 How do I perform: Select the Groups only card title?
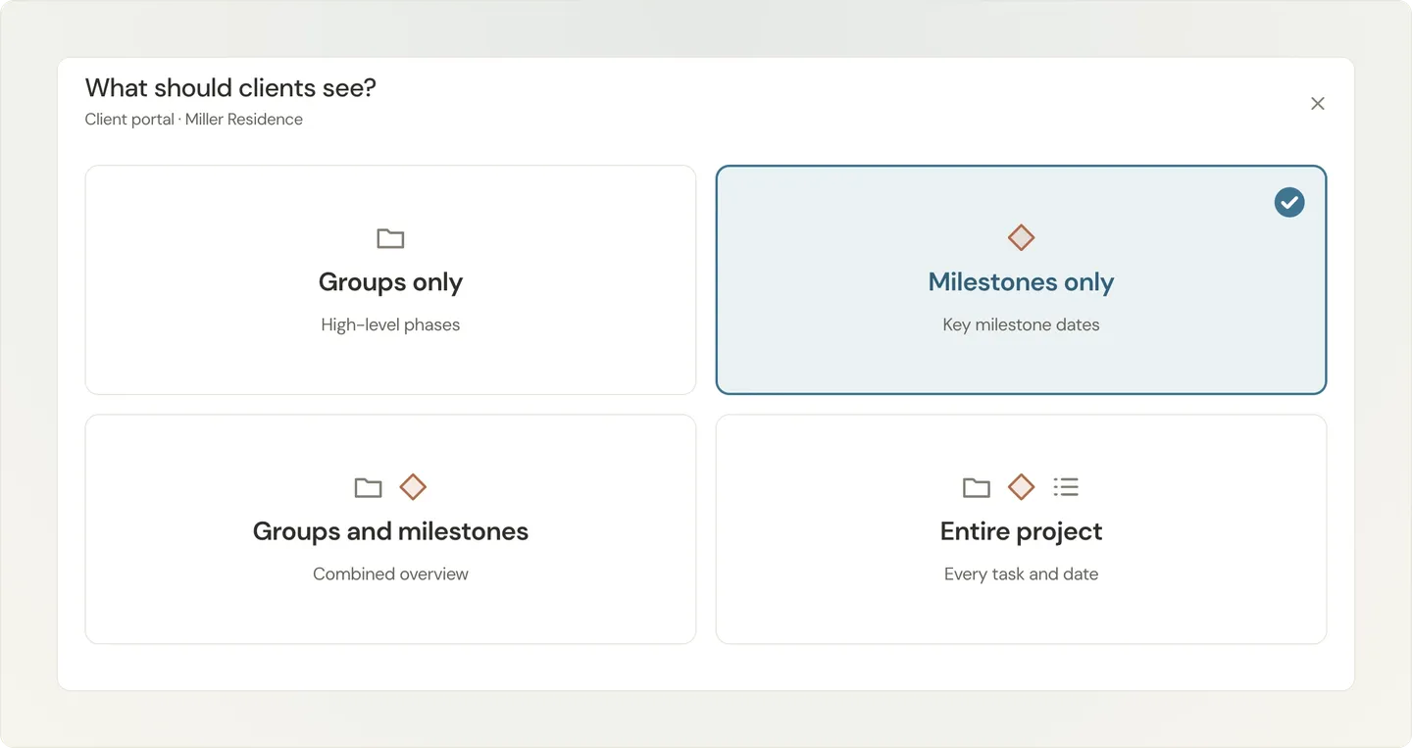click(x=390, y=282)
